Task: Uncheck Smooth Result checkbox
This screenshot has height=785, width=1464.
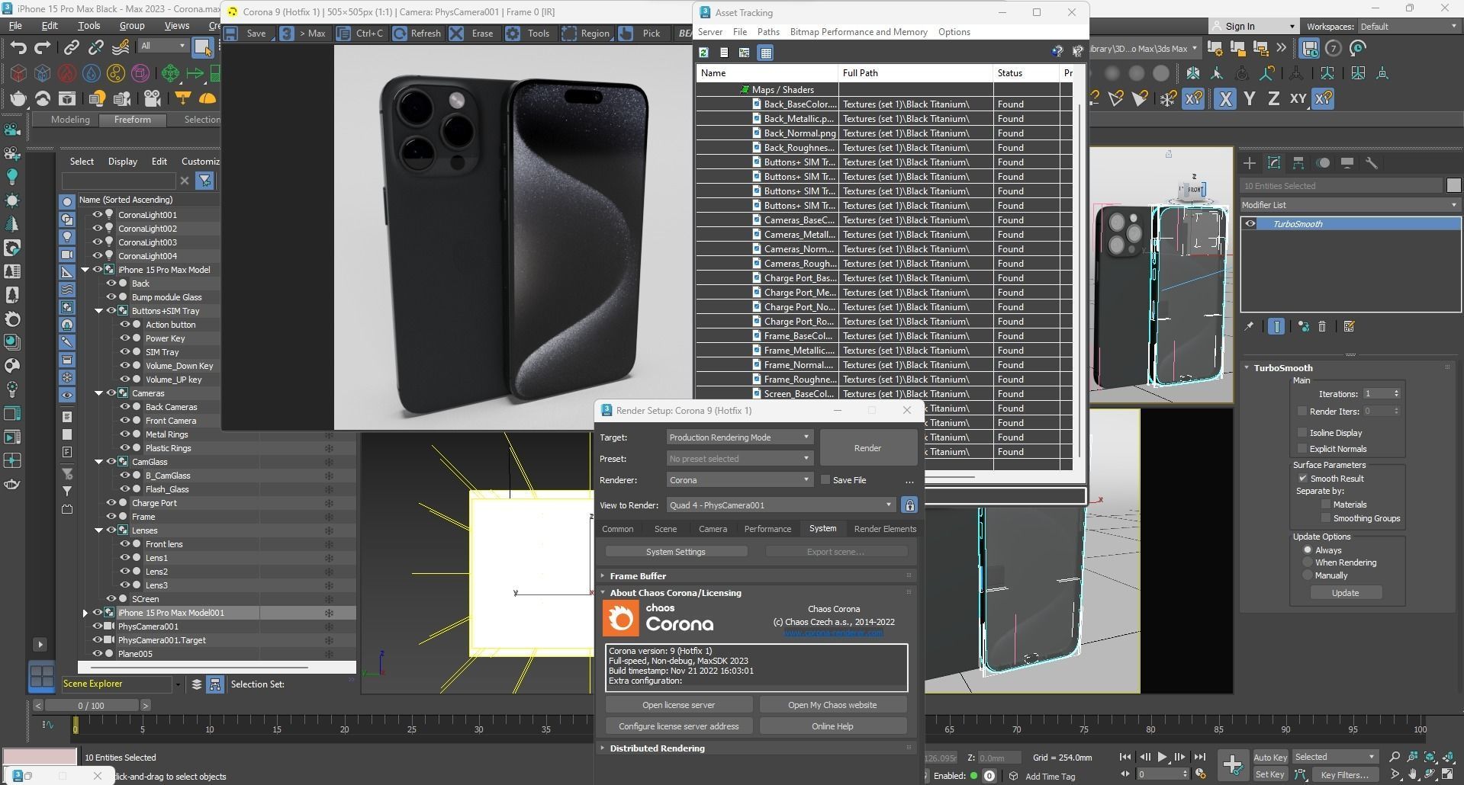Action: 1303,479
